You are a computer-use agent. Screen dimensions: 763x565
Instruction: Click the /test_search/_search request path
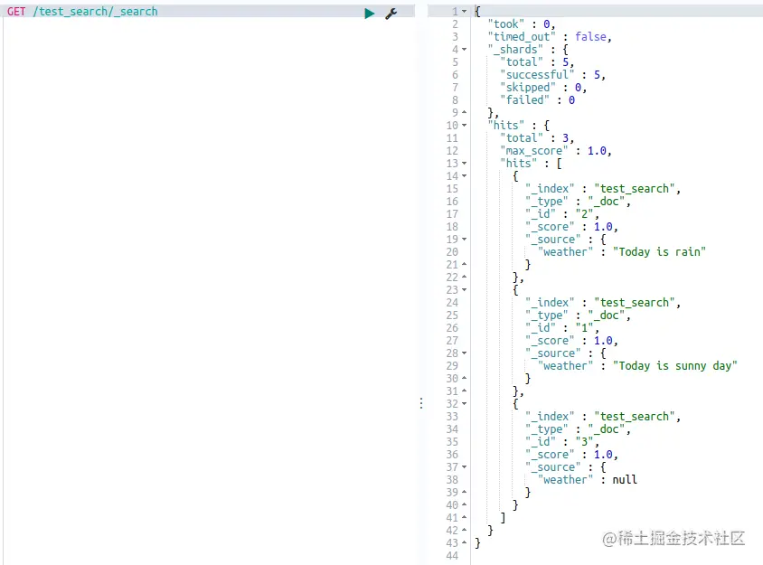pos(96,11)
